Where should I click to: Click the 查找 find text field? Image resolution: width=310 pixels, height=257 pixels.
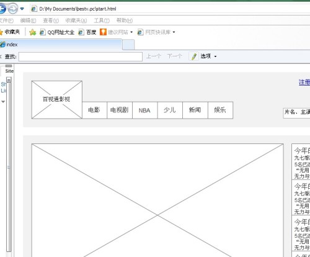(x=81, y=56)
